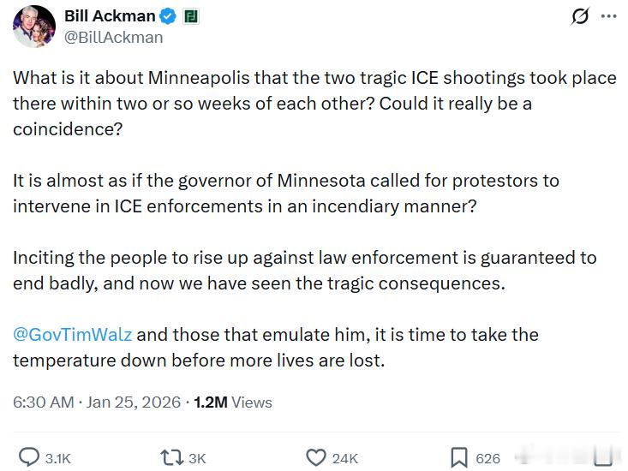Click the paragraph starting "Inciting the people"
Viewport: 628px width, 471px height.
coord(304,270)
